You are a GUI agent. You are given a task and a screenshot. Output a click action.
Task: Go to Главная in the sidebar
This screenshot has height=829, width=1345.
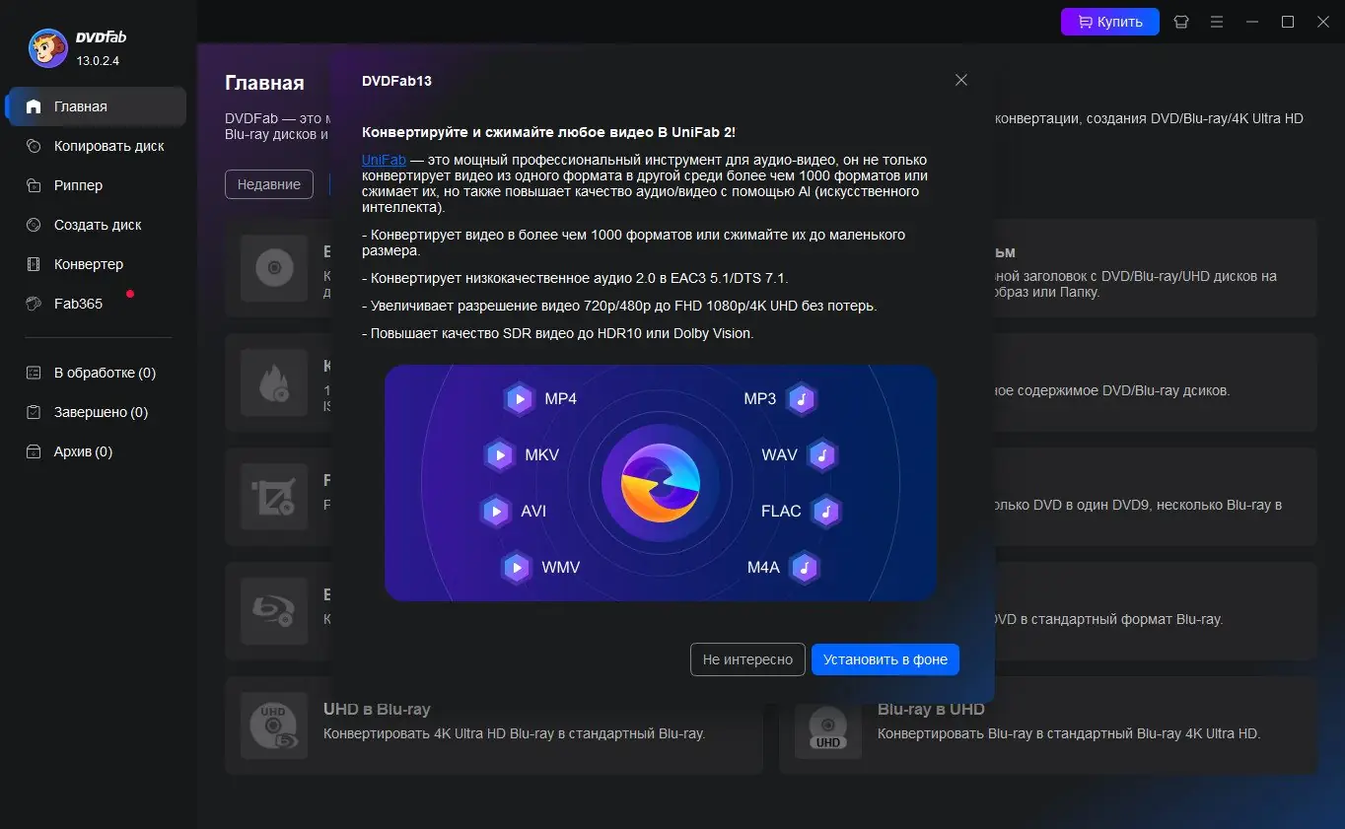(x=96, y=106)
